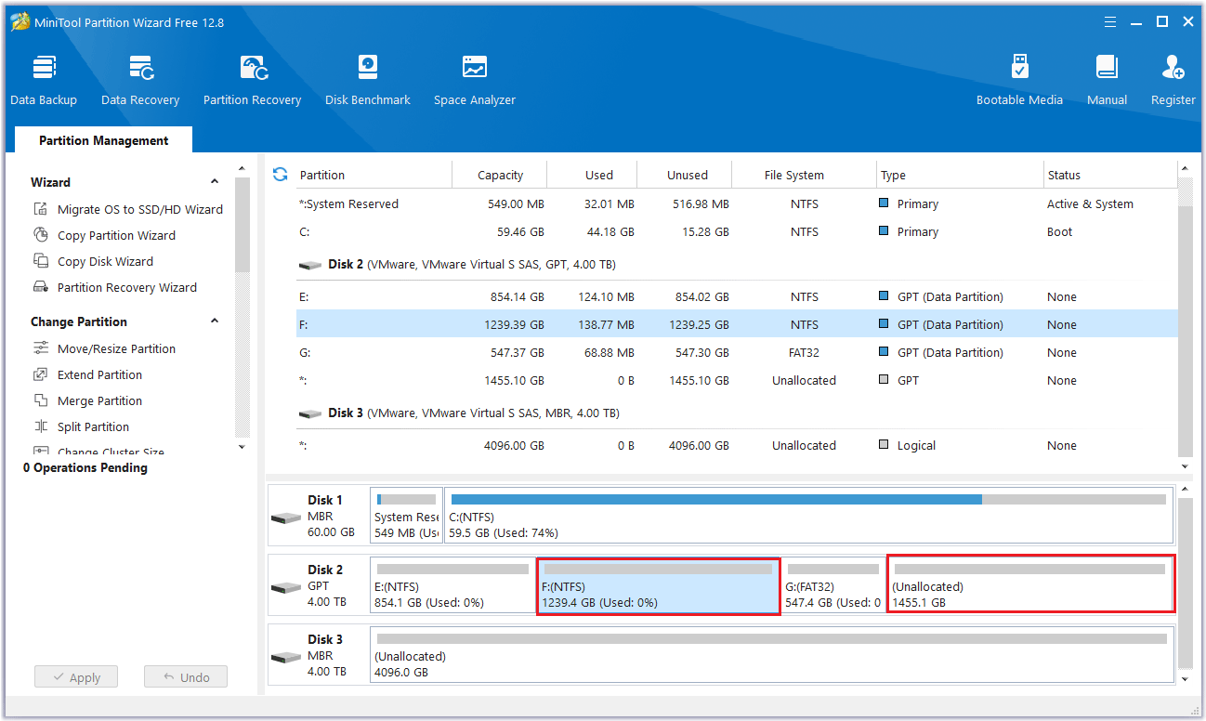Open Space Analyzer
Viewport: 1206px width, 721px height.
point(475,80)
